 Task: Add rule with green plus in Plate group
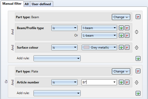pos(138,93)
